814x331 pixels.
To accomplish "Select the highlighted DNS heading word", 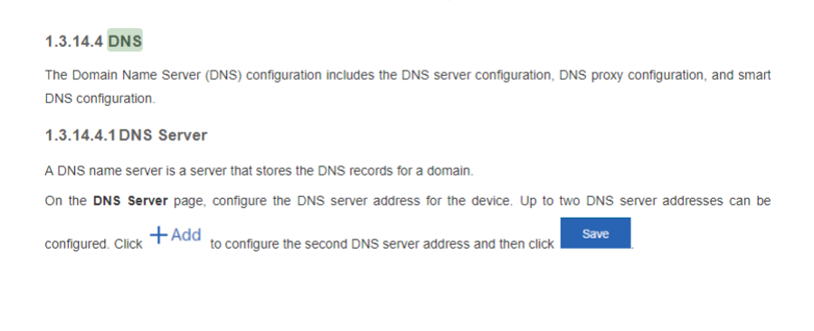I will tap(125, 41).
